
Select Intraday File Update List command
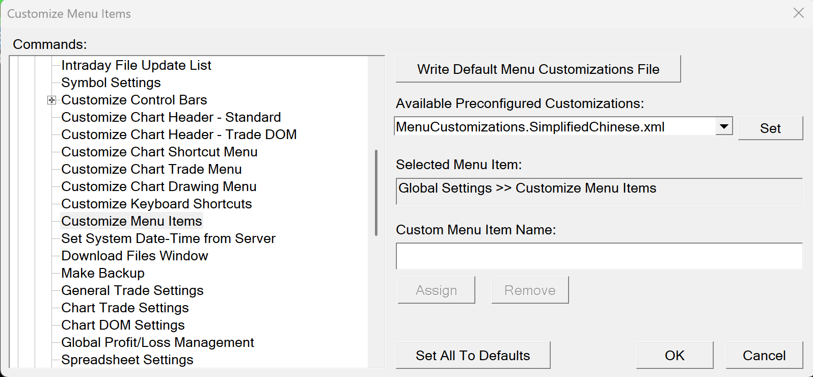click(136, 66)
